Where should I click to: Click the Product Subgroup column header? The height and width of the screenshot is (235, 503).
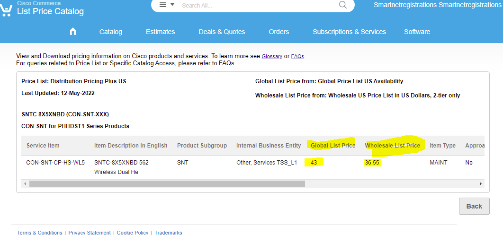click(x=202, y=145)
